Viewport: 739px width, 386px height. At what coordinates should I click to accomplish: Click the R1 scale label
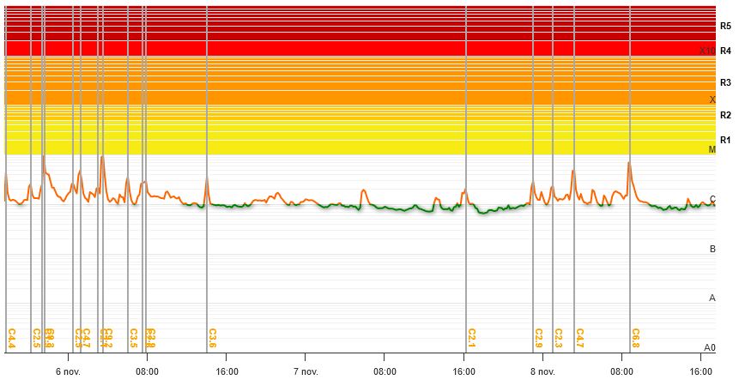[x=725, y=140]
